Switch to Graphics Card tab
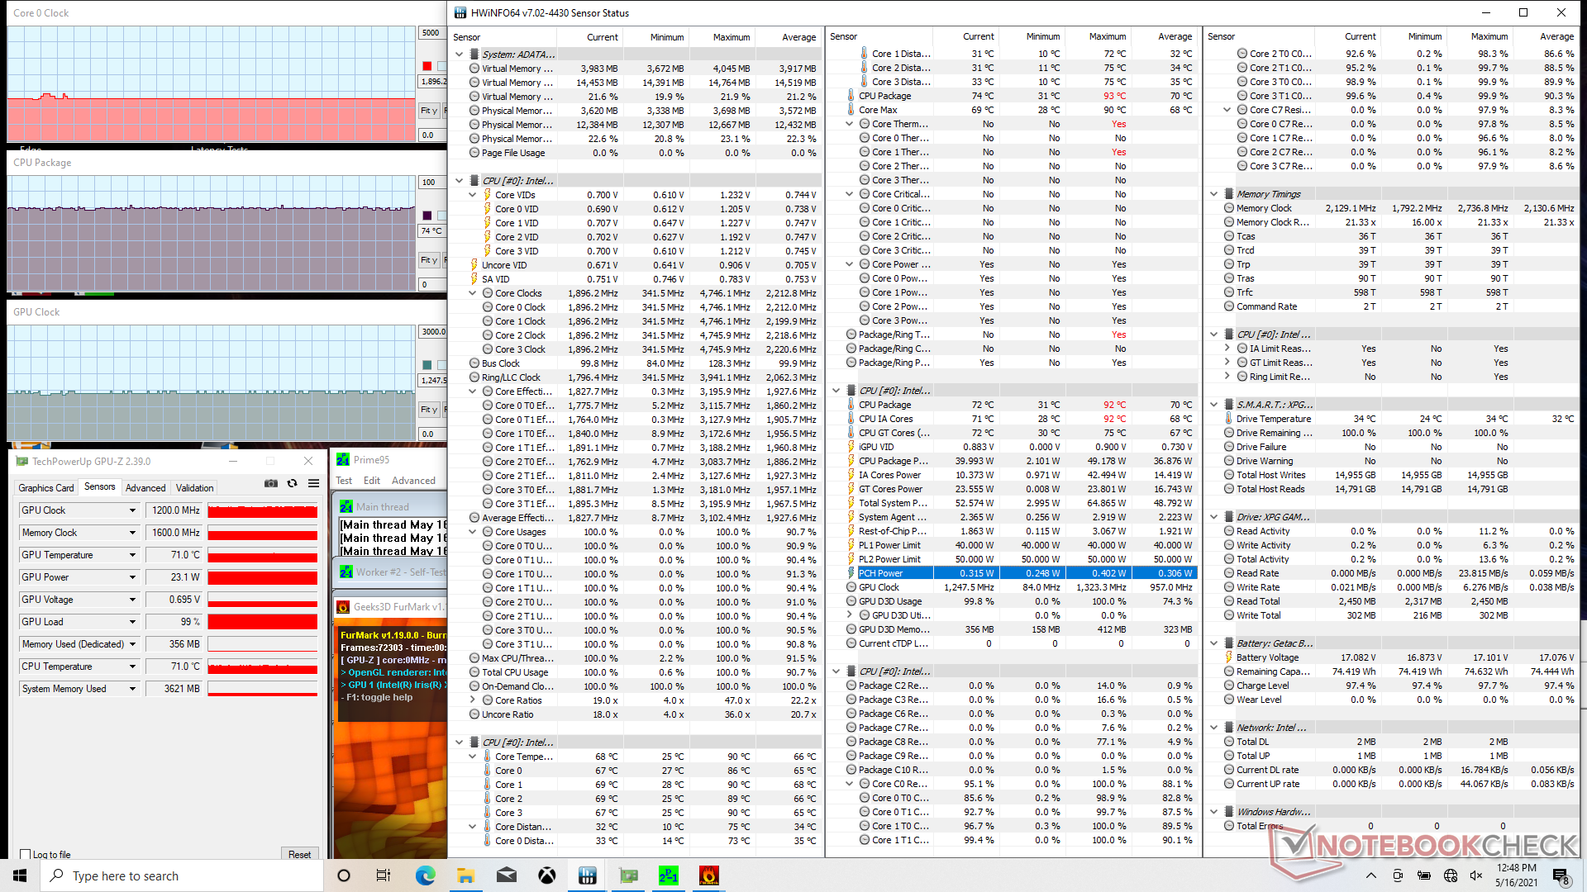The width and height of the screenshot is (1587, 892). (46, 488)
